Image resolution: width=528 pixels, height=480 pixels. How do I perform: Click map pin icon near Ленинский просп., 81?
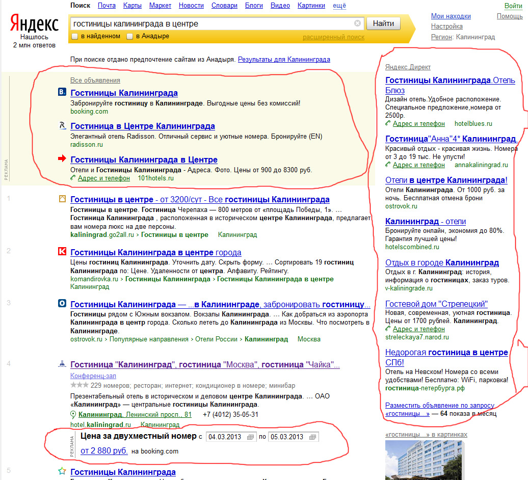(73, 415)
